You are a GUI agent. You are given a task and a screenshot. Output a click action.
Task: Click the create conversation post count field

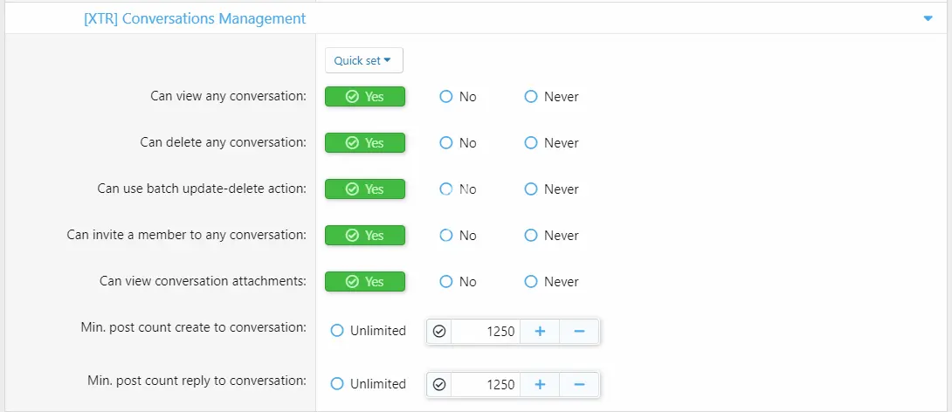486,332
